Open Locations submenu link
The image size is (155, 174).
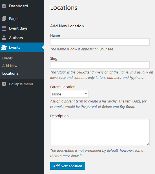pos(10,73)
